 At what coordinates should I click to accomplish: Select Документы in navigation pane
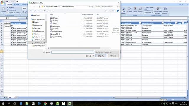click(37, 25)
